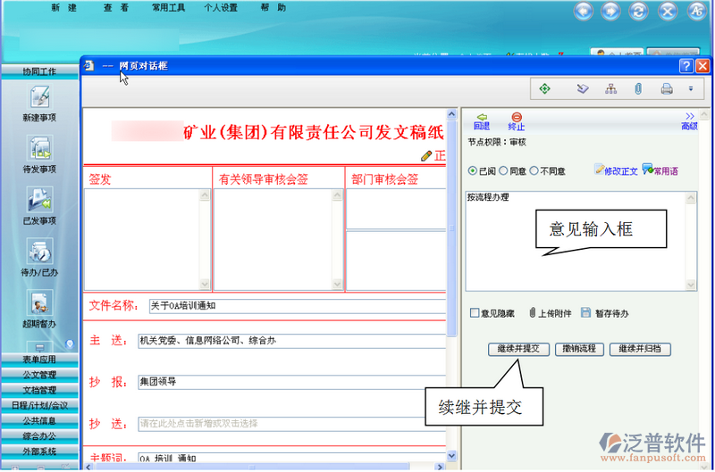The height and width of the screenshot is (472, 715).
Task: Open the 常用工具 menu
Action: 168,8
